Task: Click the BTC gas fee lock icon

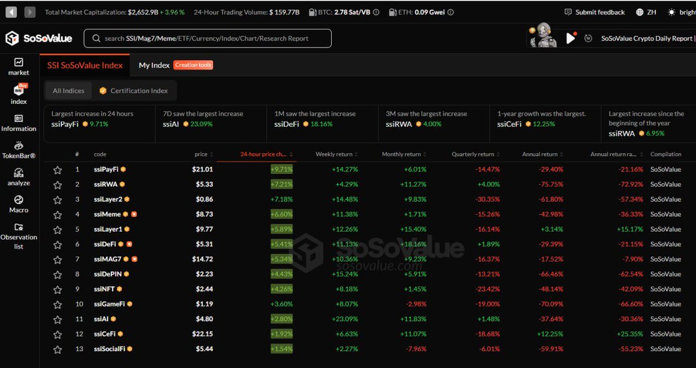Action: pos(313,12)
